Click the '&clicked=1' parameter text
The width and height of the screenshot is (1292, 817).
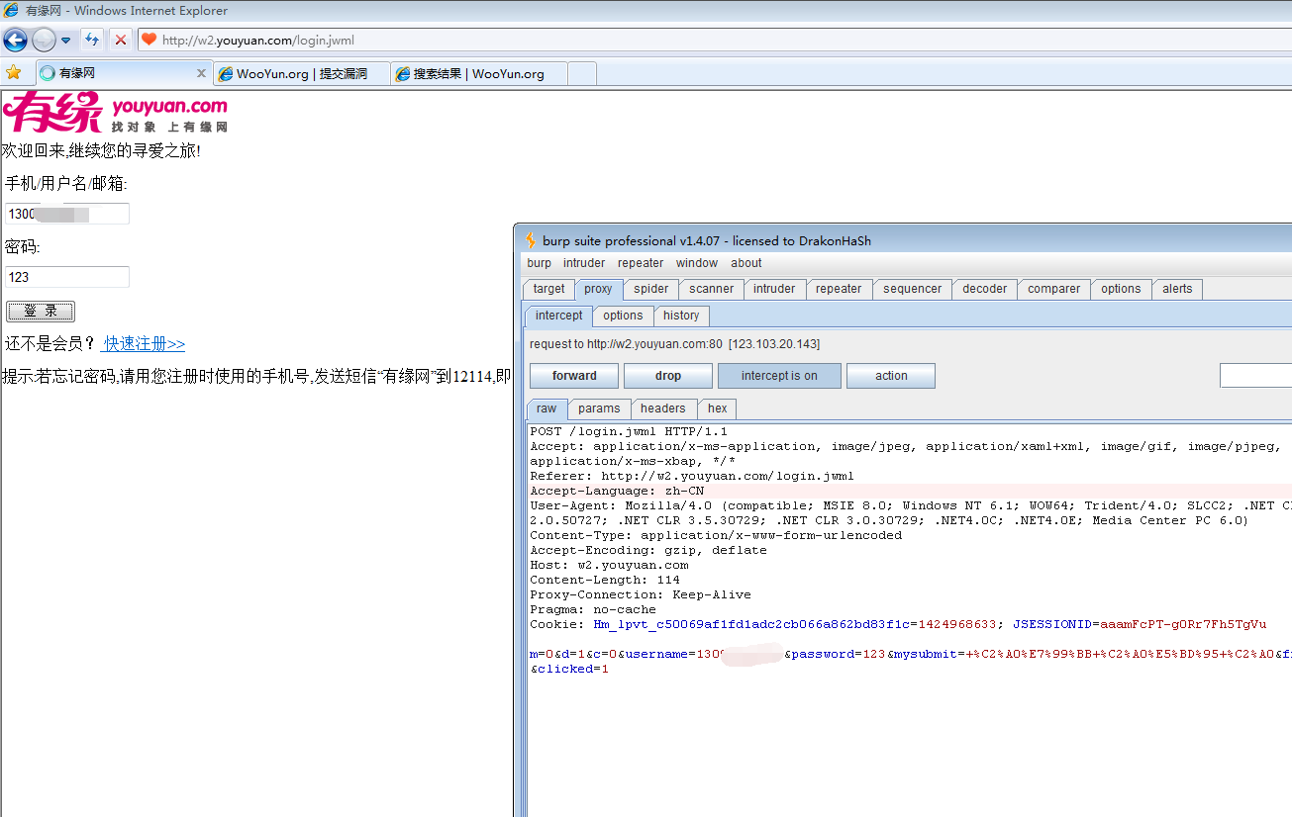pyautogui.click(x=569, y=669)
